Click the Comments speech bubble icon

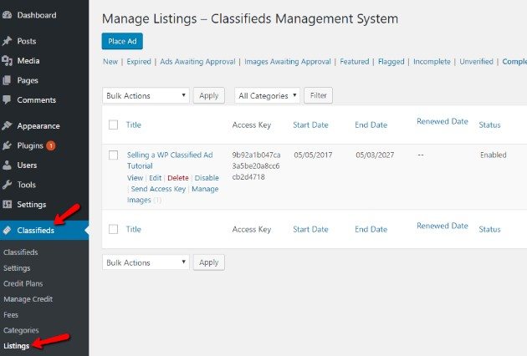7,99
